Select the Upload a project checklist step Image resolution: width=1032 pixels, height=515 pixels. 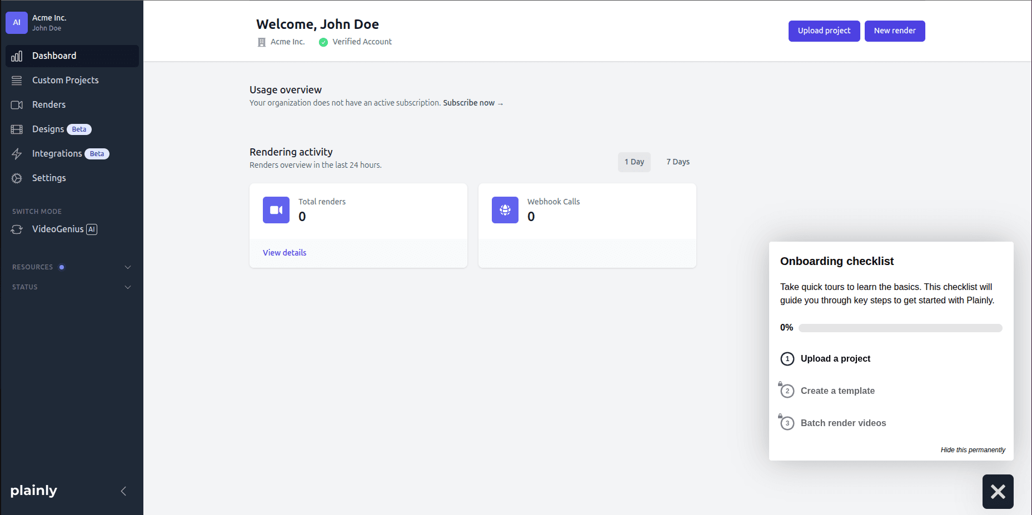point(835,359)
